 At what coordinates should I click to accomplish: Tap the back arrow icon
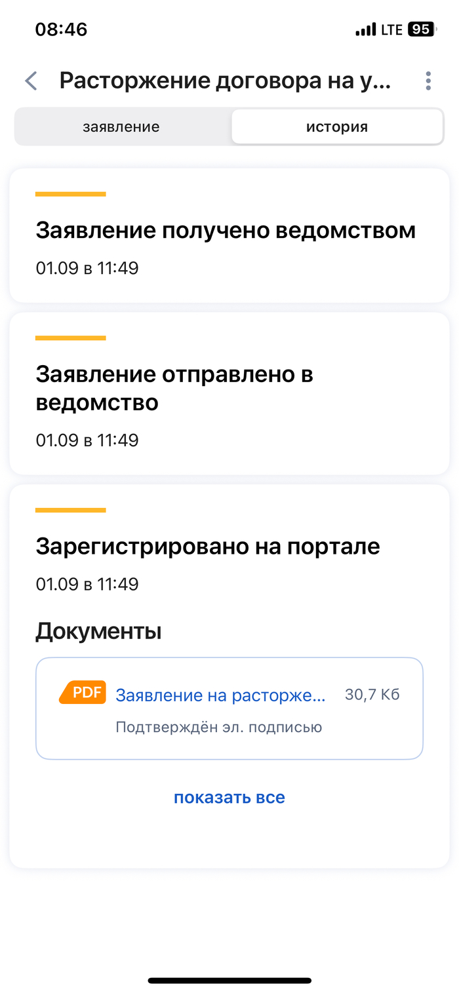31,81
